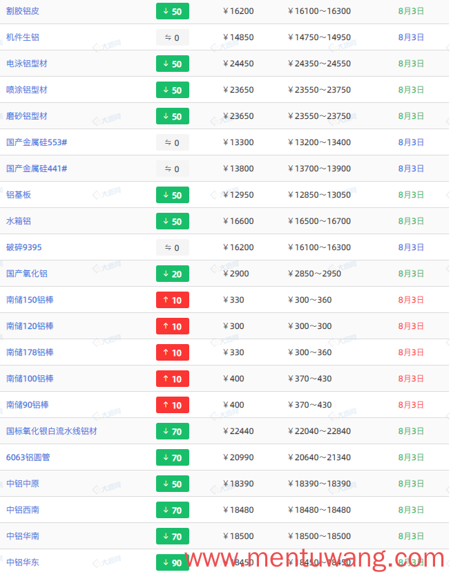Open the 破碎9395 product link
The height and width of the screenshot is (579, 451).
[x=24, y=247]
